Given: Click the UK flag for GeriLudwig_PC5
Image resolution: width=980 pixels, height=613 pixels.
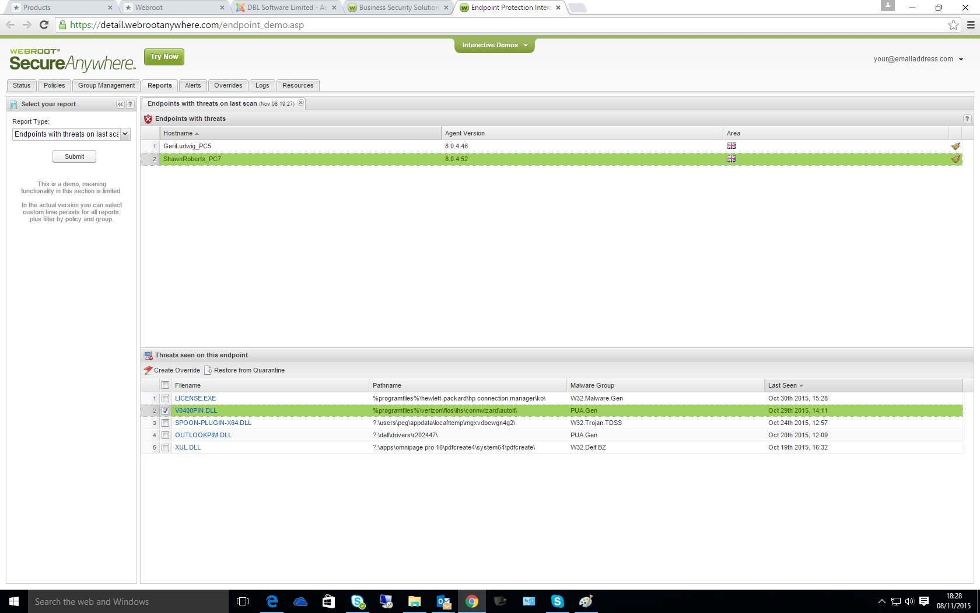Looking at the screenshot, I should point(731,146).
